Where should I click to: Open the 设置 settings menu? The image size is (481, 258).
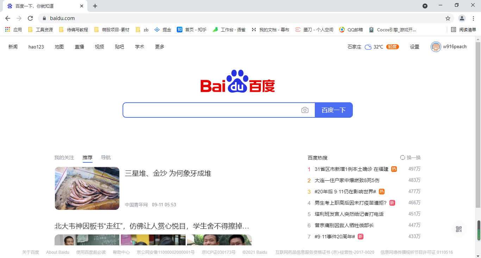(414, 47)
